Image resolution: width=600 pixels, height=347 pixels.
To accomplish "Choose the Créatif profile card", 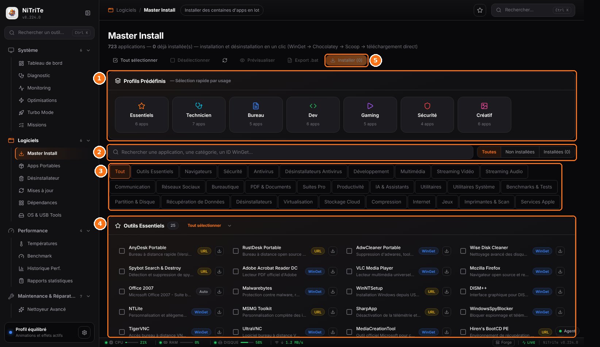I will pyautogui.click(x=484, y=115).
